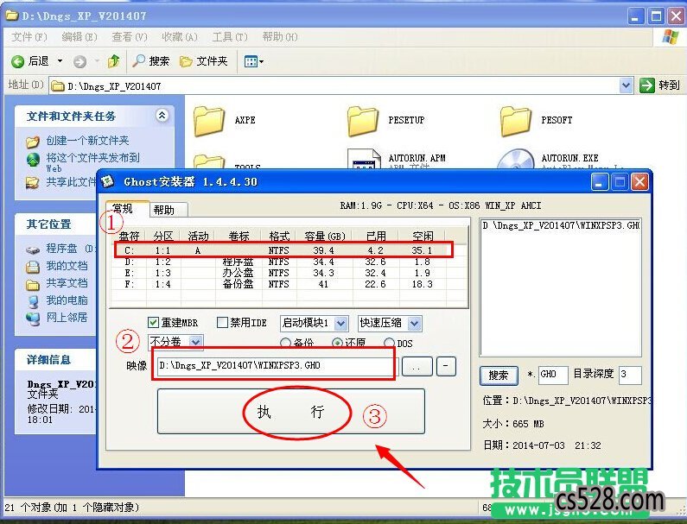Click the 盘符 column header
This screenshot has height=524, width=687.
click(x=130, y=237)
